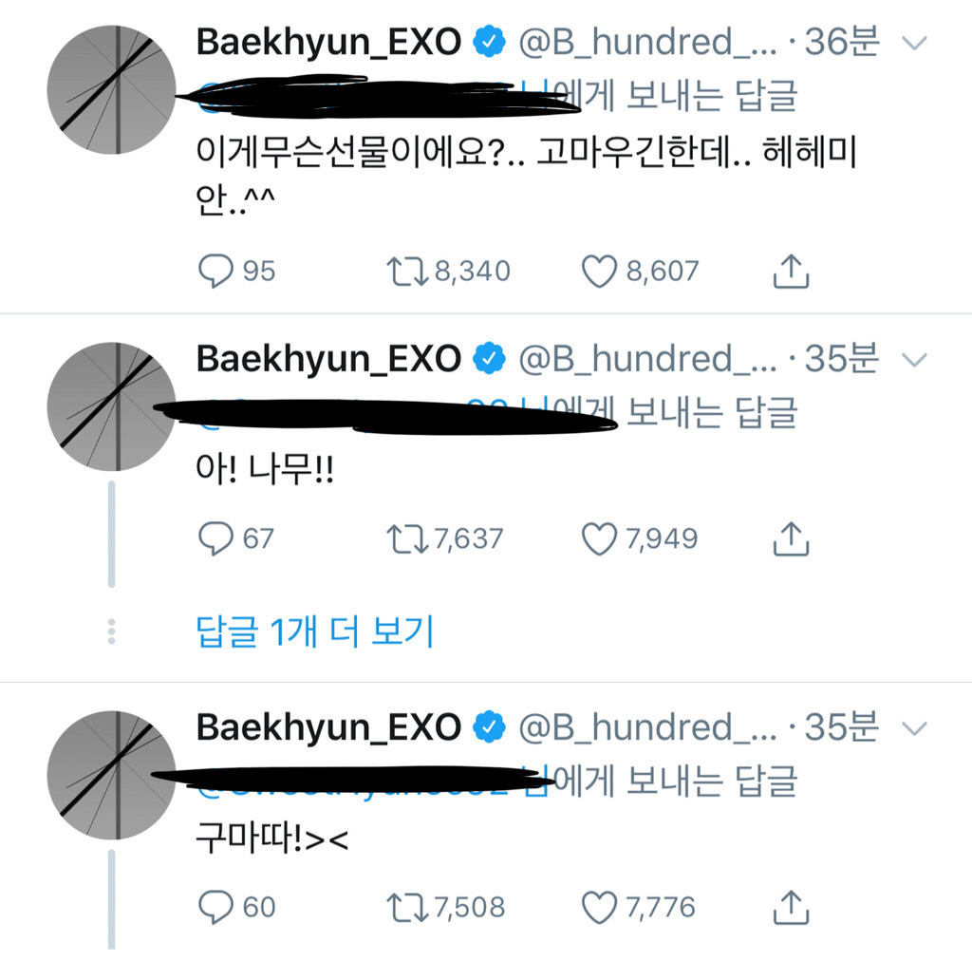Screen dimensions: 972x961
Task: Share the 이게무슨선물이에요 tweet
Action: click(x=791, y=272)
